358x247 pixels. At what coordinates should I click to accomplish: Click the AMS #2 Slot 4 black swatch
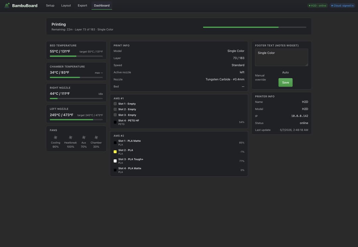point(115,170)
